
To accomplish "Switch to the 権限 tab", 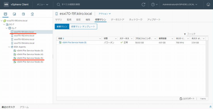I will click(x=88, y=20).
